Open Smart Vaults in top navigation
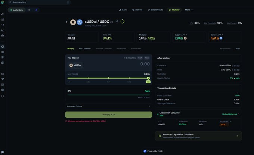Viewport: 254px width, 155px height. click(x=155, y=10)
